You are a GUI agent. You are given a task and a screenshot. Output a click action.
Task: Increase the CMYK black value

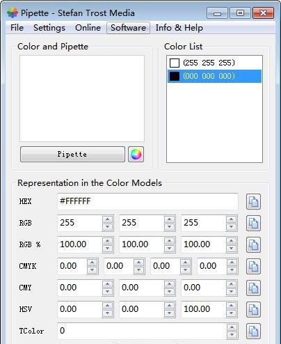(x=232, y=263)
